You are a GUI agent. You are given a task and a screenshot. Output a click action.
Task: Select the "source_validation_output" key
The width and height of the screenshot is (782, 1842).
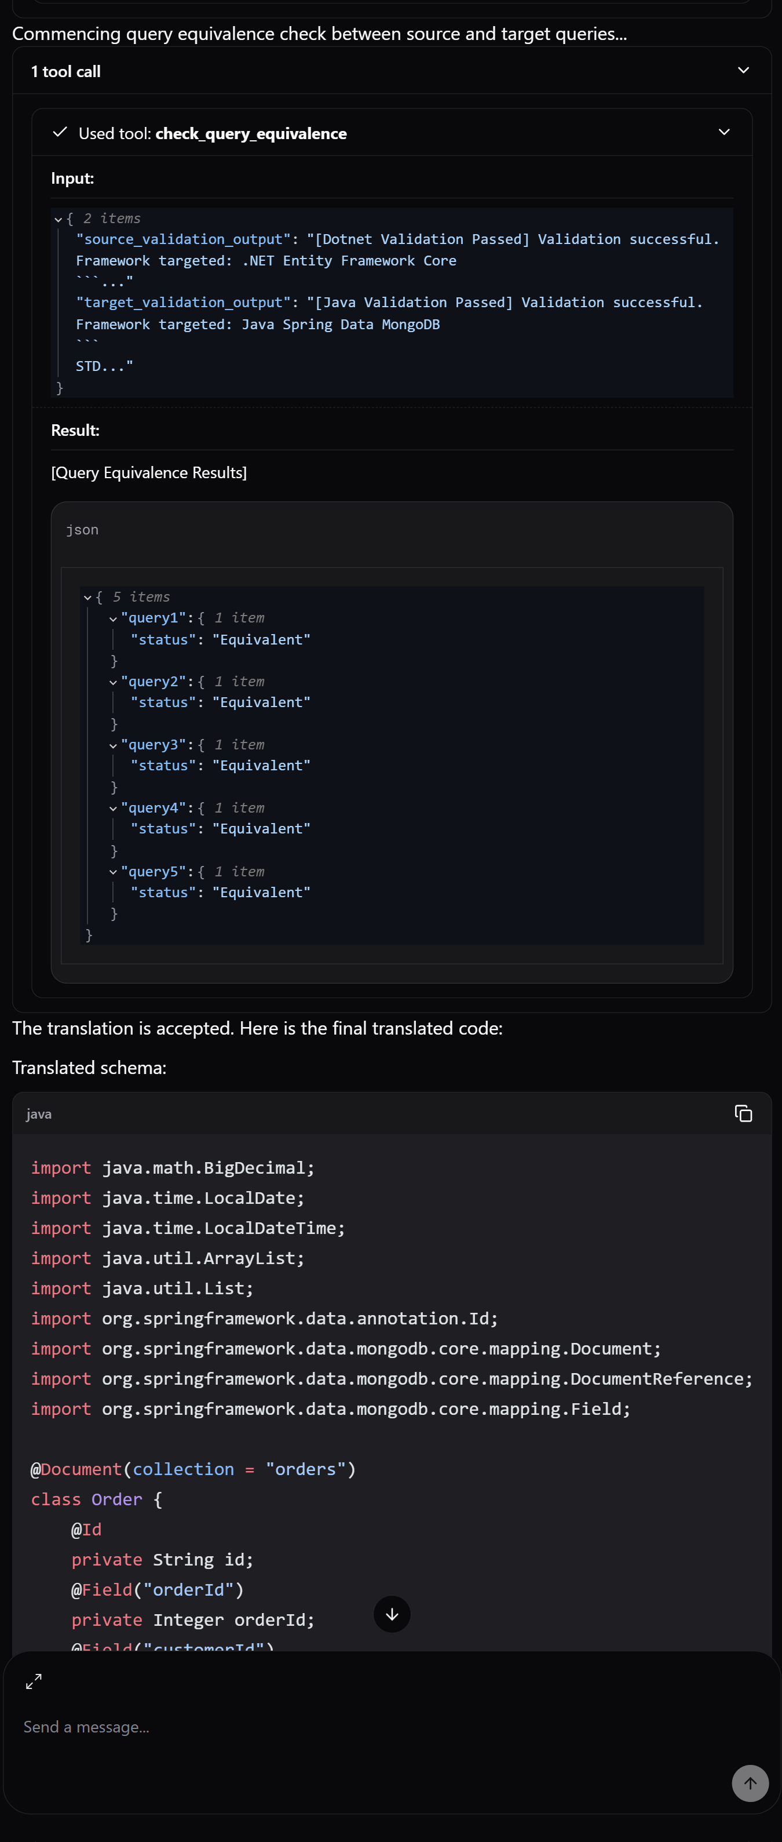coord(184,239)
